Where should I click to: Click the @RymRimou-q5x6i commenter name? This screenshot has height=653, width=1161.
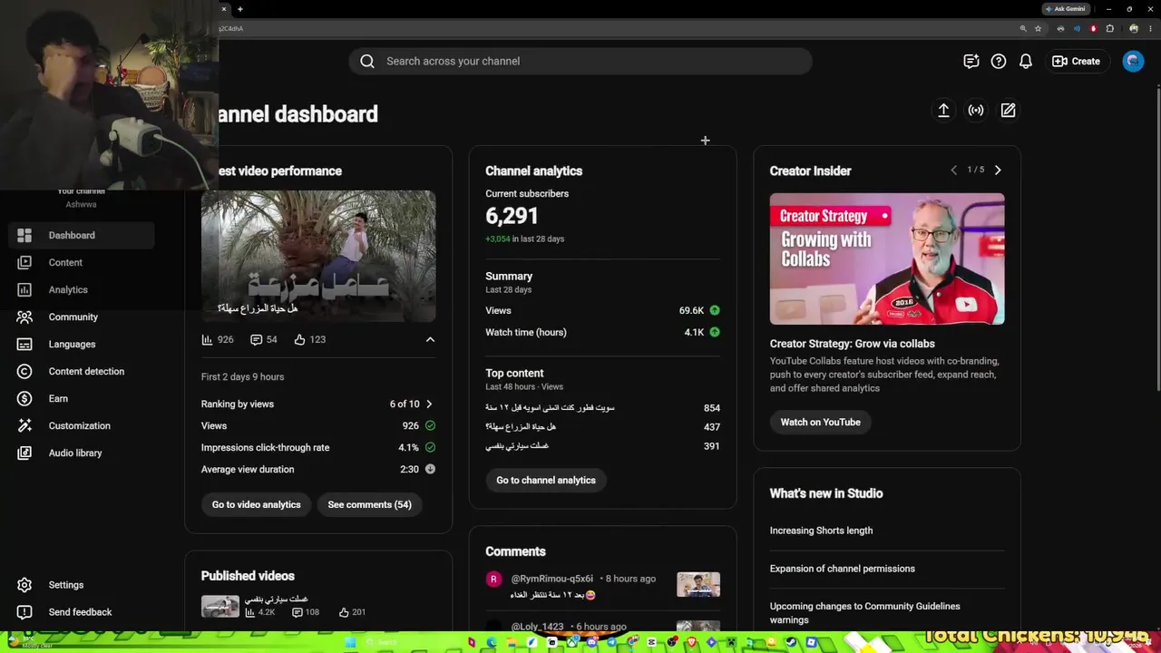(x=552, y=579)
